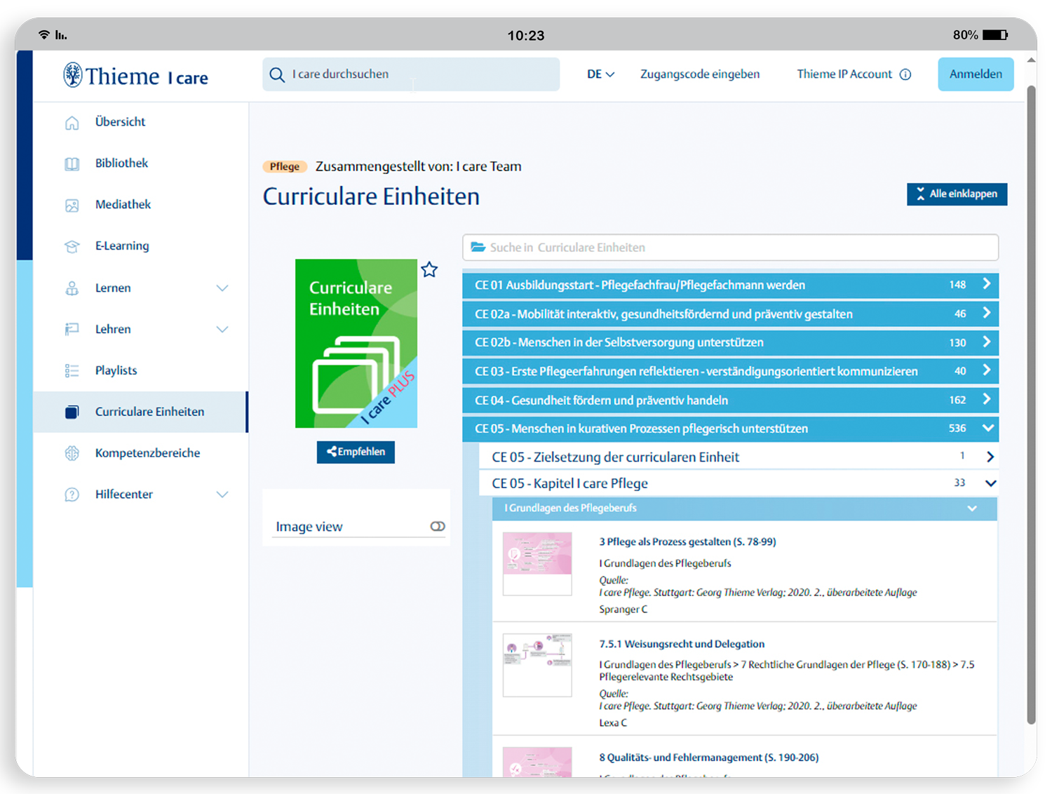Click the Thieme I care logo
This screenshot has width=1052, height=794.
[x=135, y=75]
